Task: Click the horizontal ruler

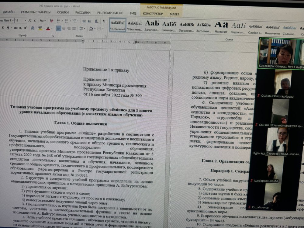Action: pos(85,41)
